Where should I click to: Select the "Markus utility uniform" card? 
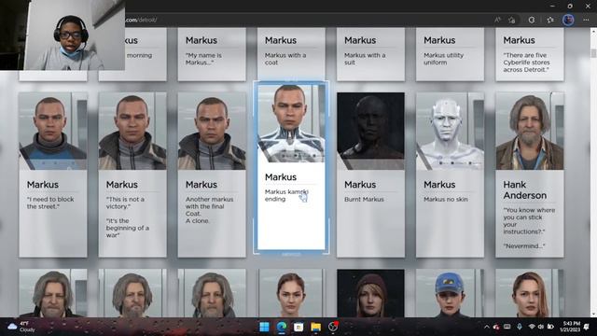point(450,54)
